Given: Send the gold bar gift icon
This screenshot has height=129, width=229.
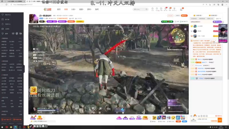Looking at the screenshot, I should (x=173, y=118).
